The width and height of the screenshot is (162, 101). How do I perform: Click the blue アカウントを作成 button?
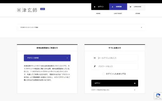tap(47, 58)
